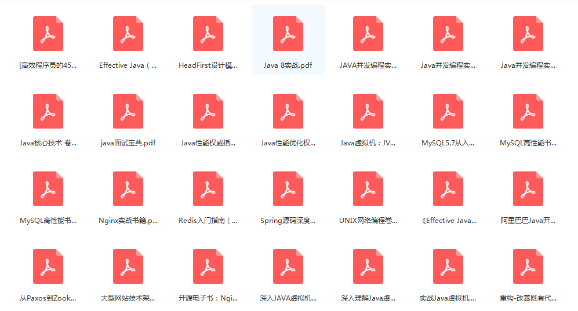This screenshot has width=578, height=311.
Task: Click the 从Paxos到Zook... PDF icon
Action: click(48, 266)
